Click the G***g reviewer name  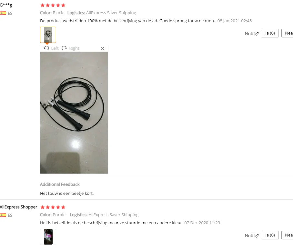[x=6, y=5]
